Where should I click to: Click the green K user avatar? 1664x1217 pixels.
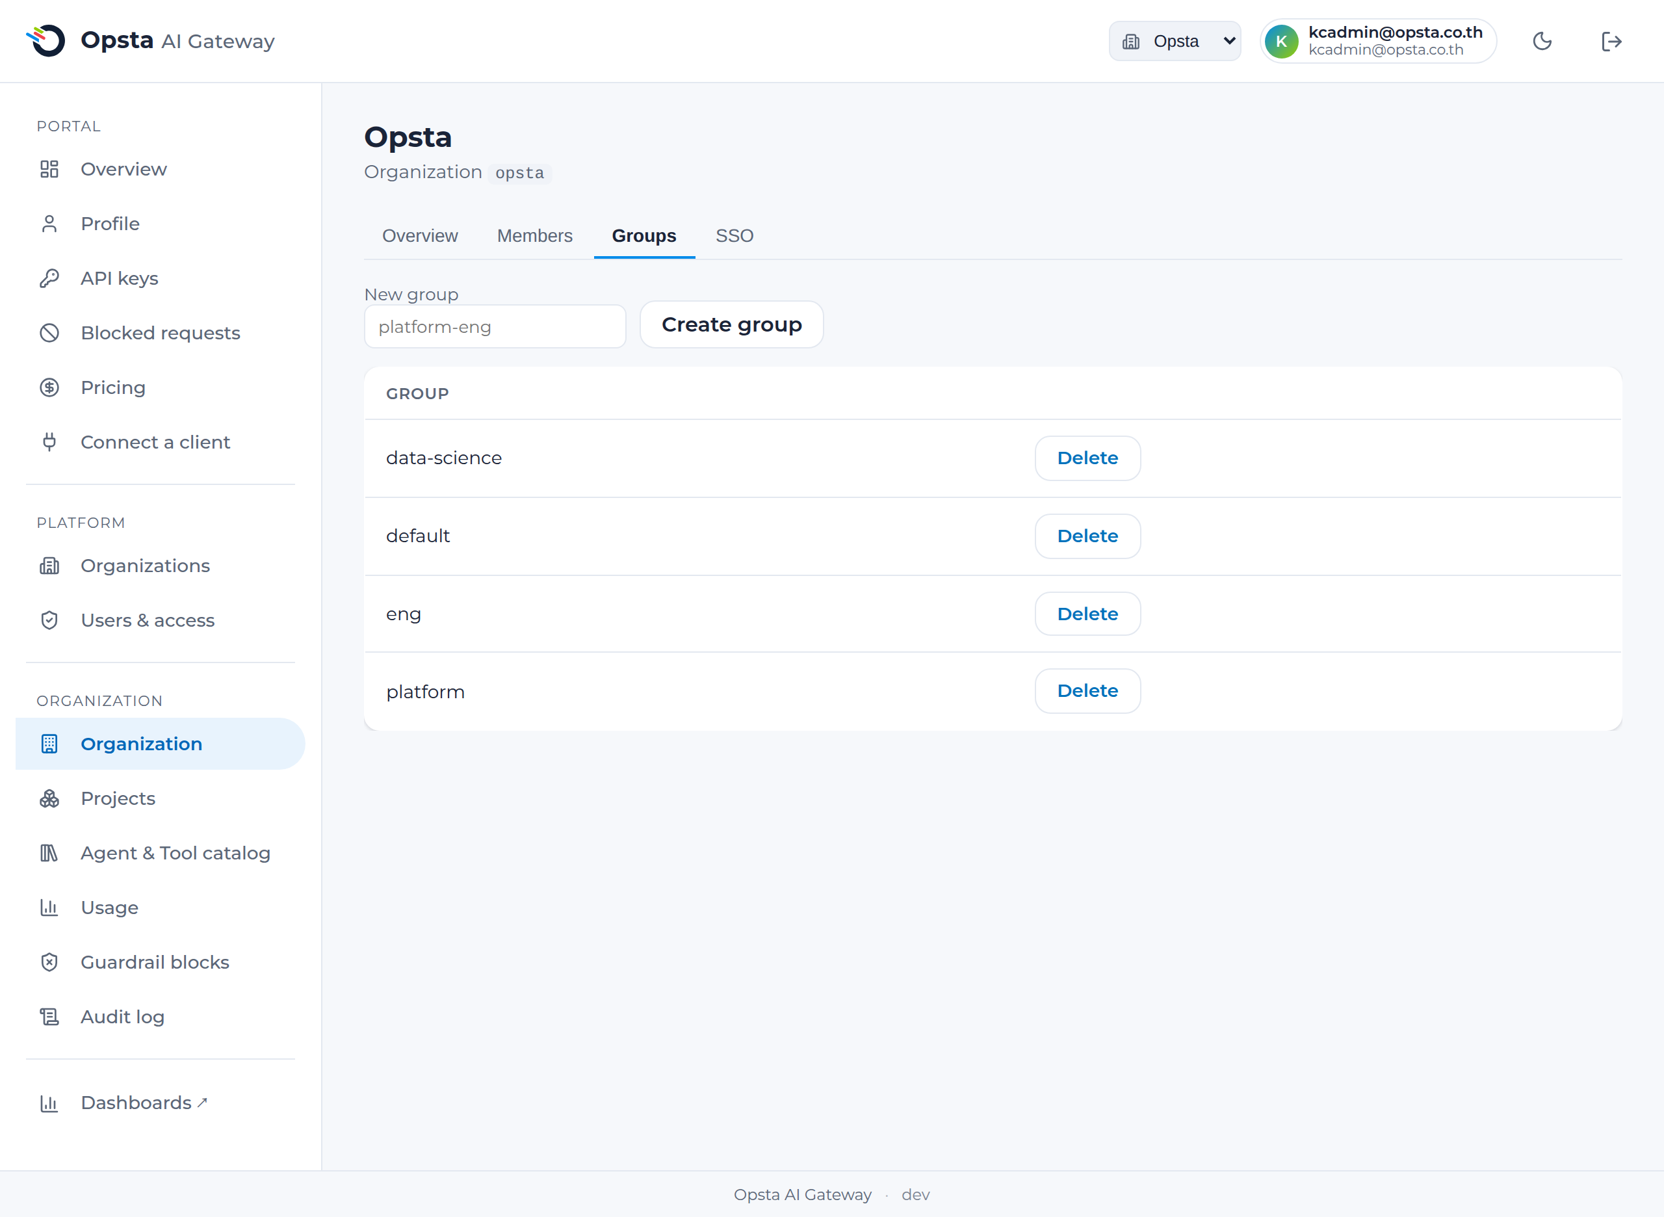click(1282, 41)
